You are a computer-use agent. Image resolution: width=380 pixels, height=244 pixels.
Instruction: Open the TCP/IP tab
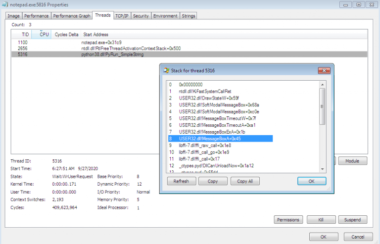(x=122, y=16)
